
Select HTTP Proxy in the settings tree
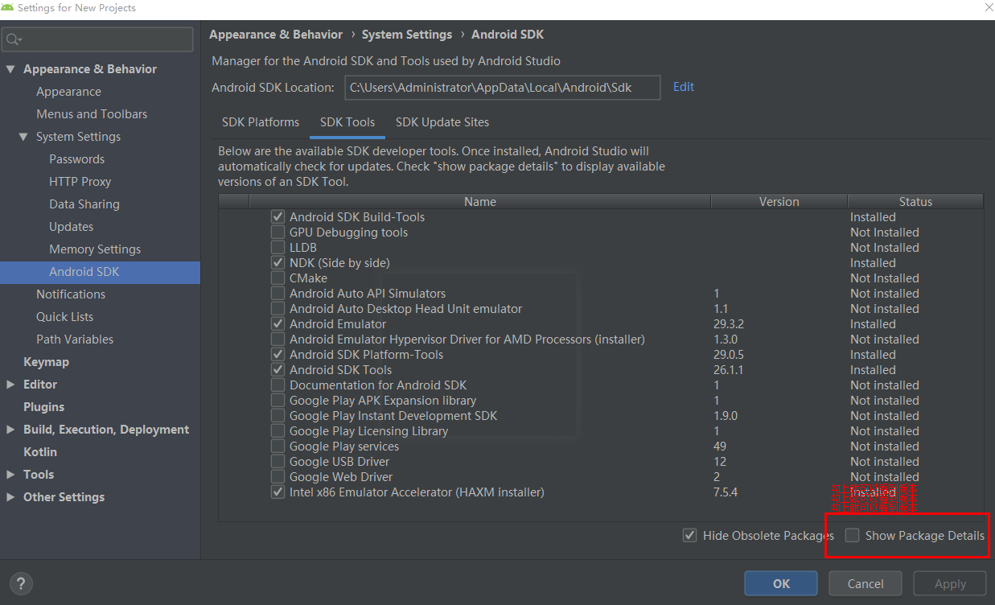pos(80,182)
